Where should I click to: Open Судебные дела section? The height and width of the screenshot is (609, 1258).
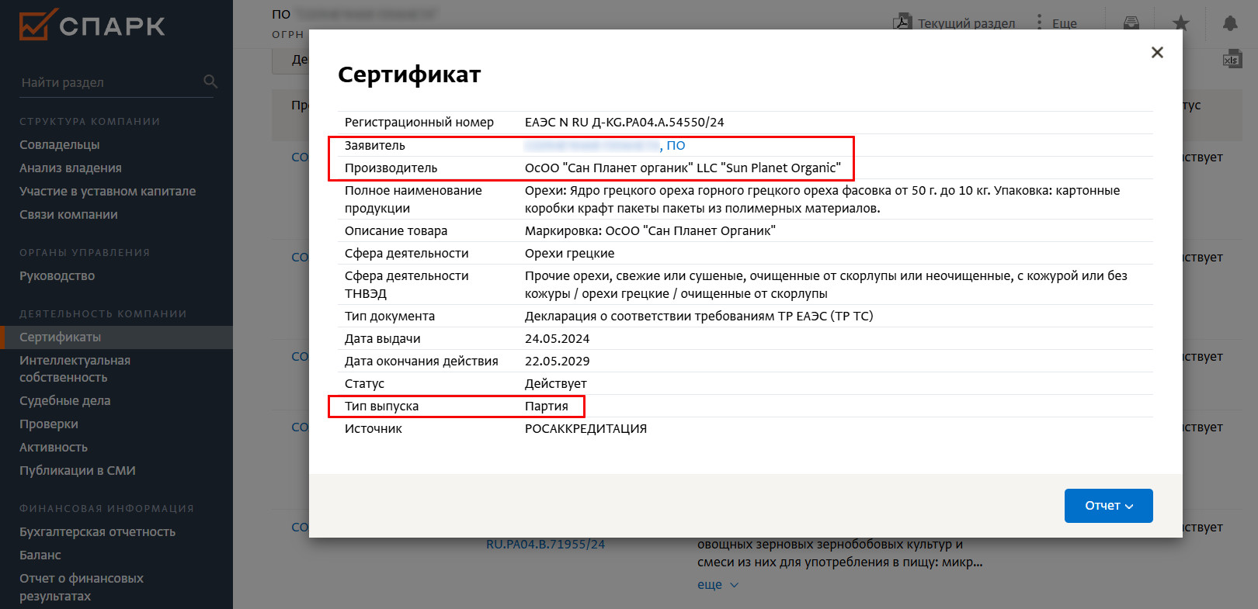tap(65, 401)
